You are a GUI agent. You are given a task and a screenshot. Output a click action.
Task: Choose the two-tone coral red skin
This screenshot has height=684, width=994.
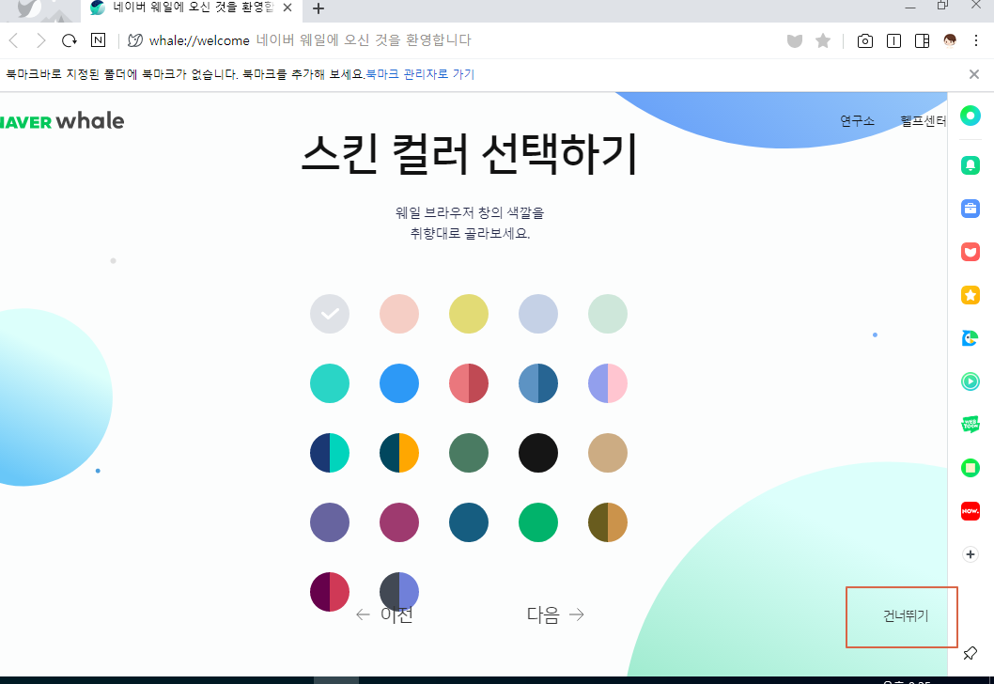tap(469, 383)
